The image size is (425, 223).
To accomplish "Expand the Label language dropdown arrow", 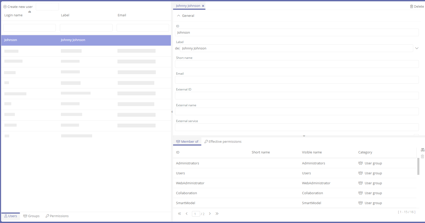I will click(x=417, y=48).
